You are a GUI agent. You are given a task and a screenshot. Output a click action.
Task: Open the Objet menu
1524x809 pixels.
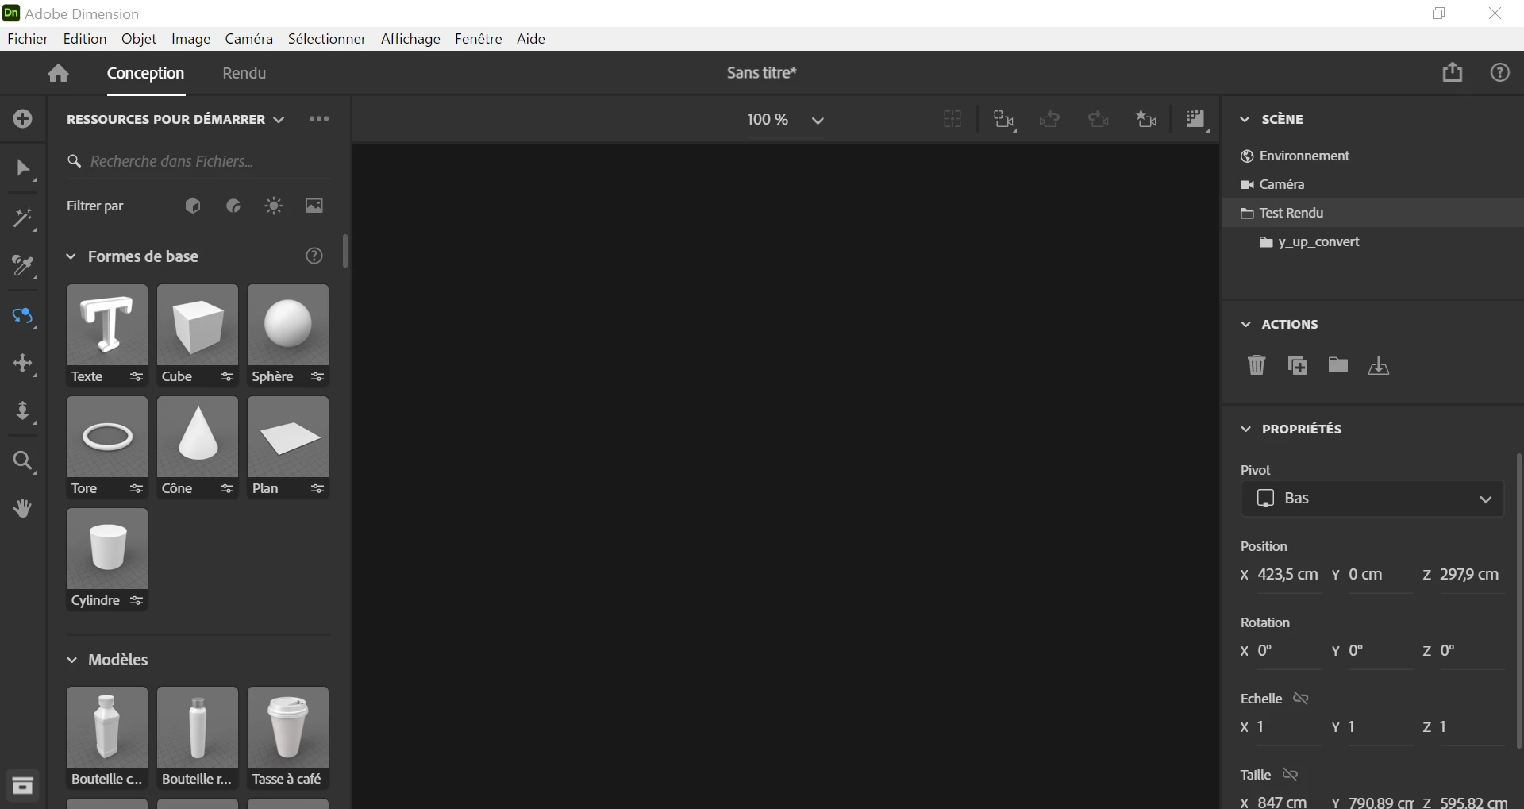139,39
